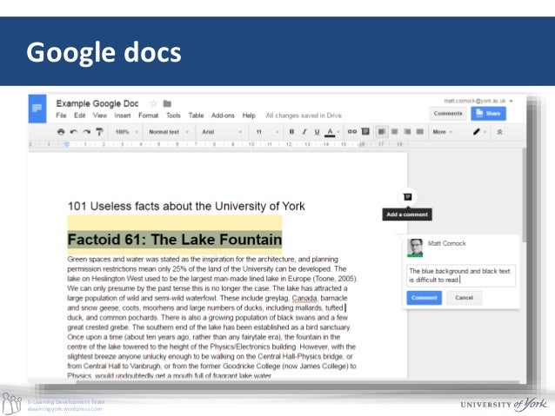Click 'All changes saved in Drive' status
The image size is (555, 416).
click(x=304, y=116)
